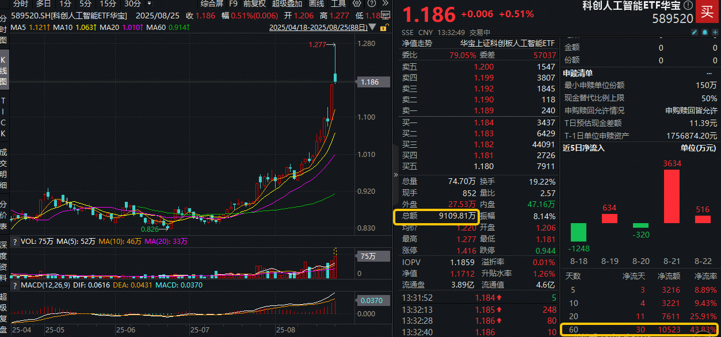Viewport: 721px width, 337px height.
Task: Click the alarm bell icon
Action: pyautogui.click(x=705, y=32)
